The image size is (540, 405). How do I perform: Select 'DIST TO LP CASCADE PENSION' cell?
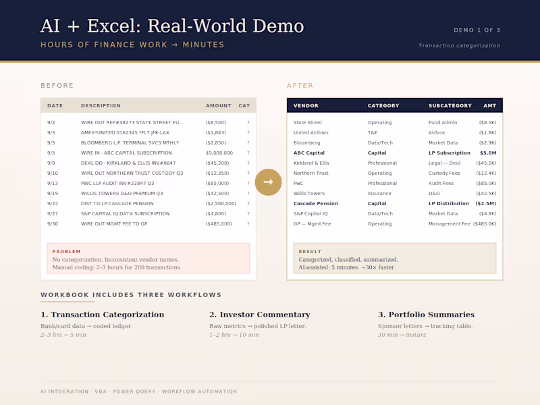click(x=117, y=204)
